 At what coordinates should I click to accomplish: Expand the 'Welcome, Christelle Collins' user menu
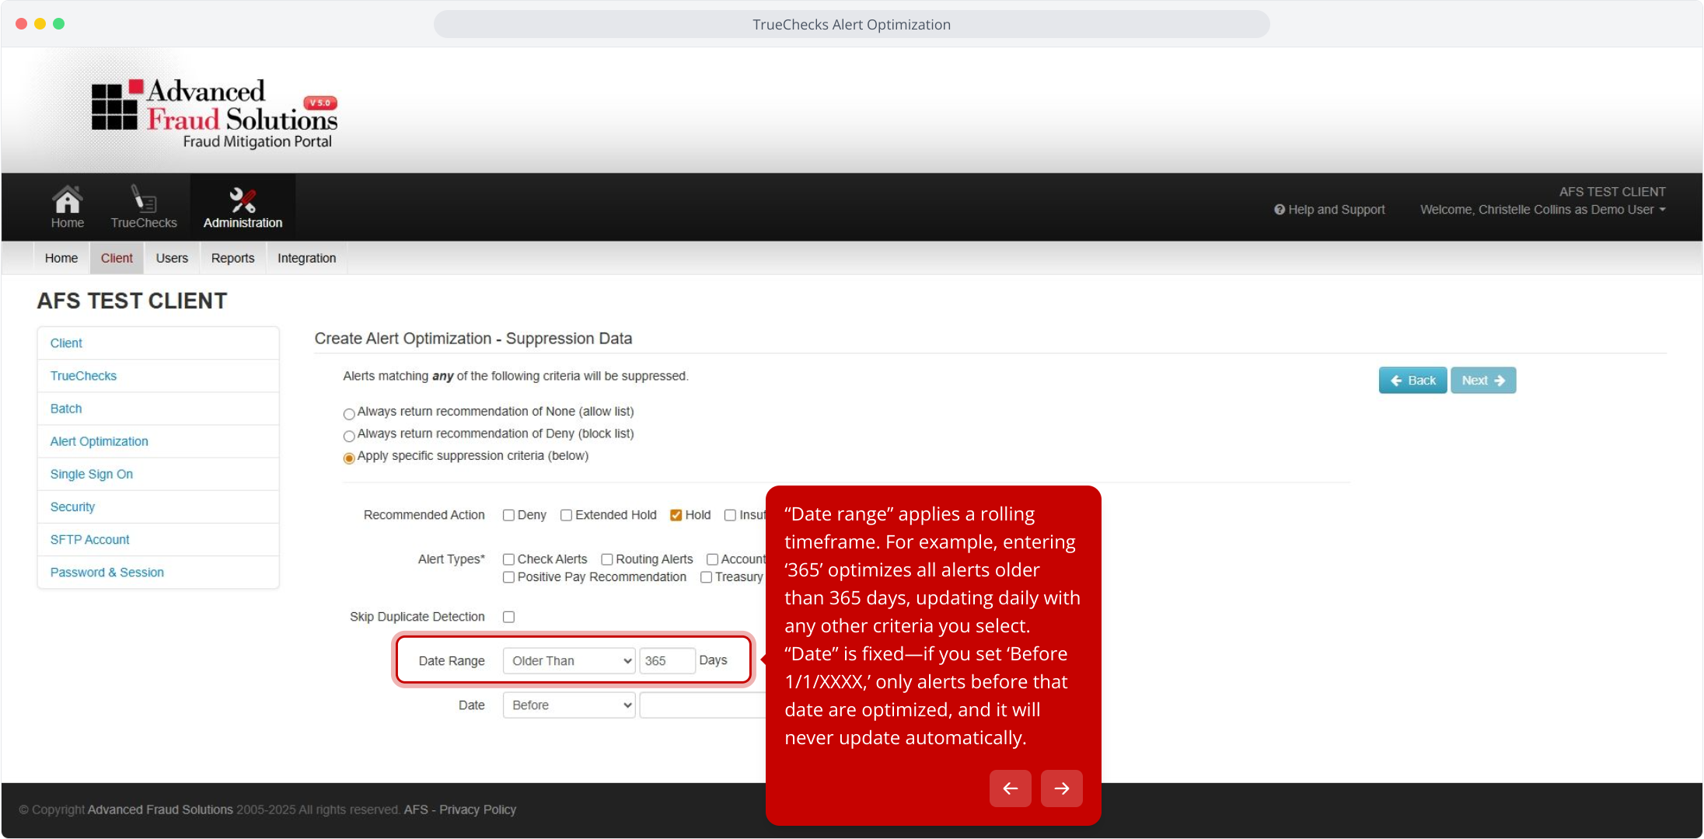coord(1543,210)
